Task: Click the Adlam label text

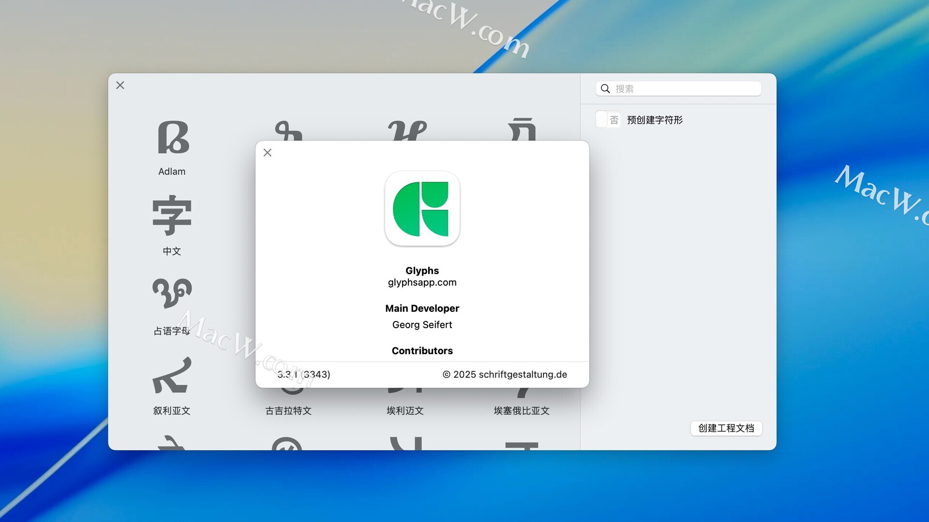Action: point(172,172)
